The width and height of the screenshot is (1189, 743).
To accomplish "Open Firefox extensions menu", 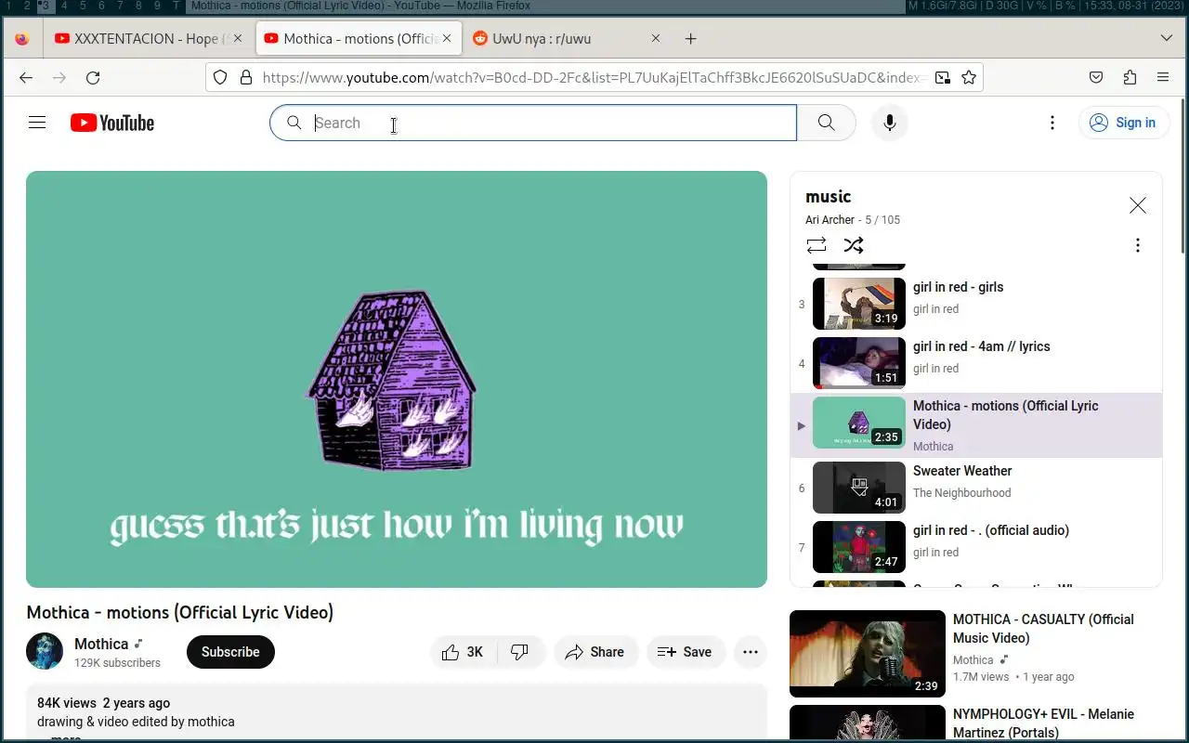I will pyautogui.click(x=1130, y=78).
